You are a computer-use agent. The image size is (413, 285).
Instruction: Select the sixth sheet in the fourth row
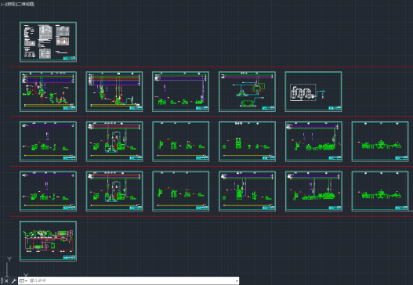pos(380,191)
